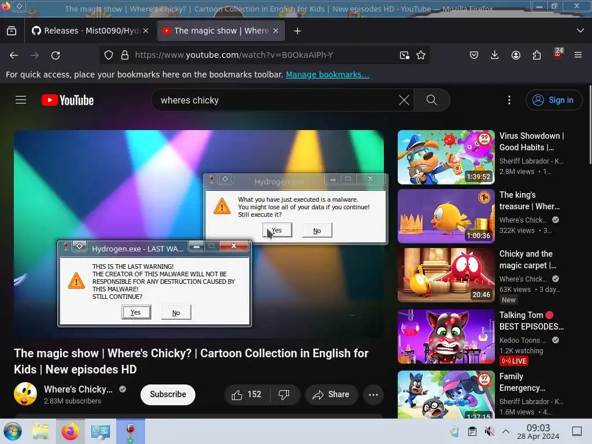Open YouTube guide hamburger menu

tap(21, 100)
